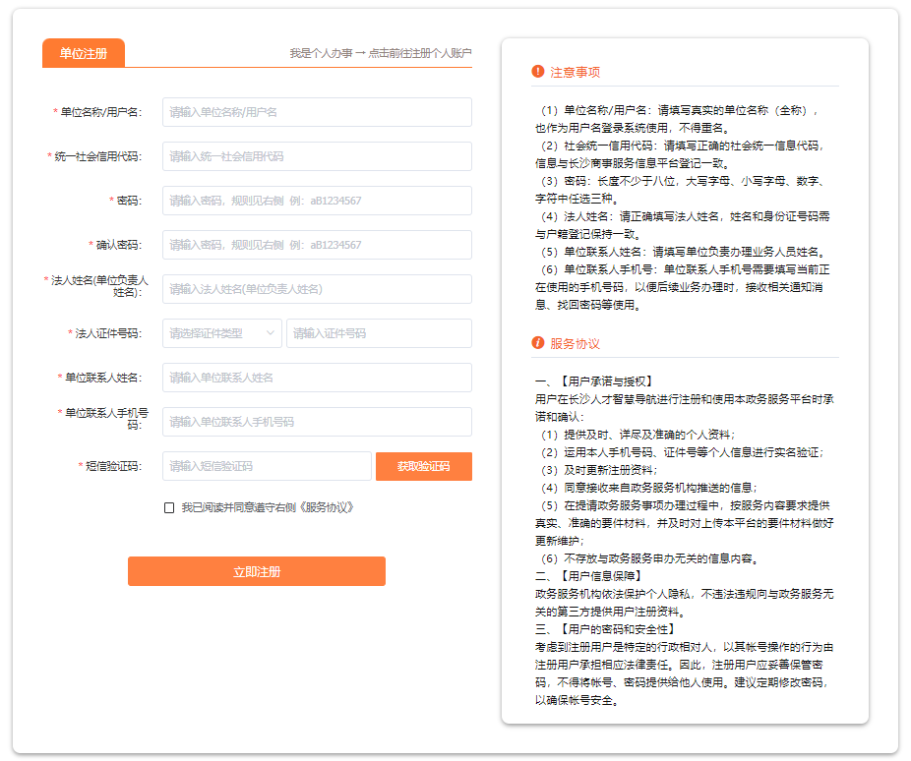This screenshot has width=911, height=761.
Task: Click the 统一社会信用代码 label
Action: pos(97,156)
